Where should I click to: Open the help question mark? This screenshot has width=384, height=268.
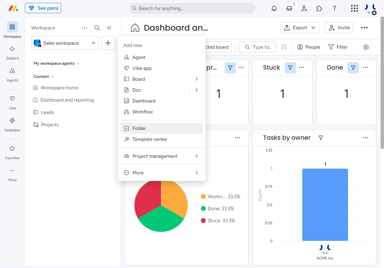tap(334, 8)
